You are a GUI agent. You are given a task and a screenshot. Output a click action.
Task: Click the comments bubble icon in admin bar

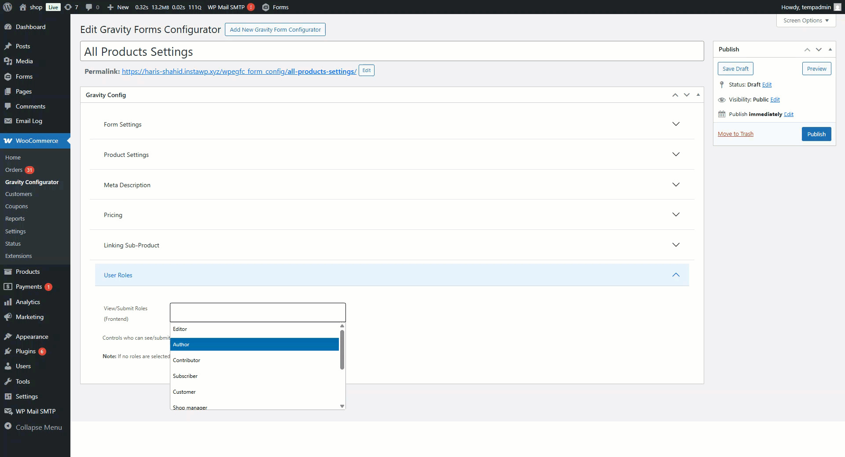[x=89, y=7]
